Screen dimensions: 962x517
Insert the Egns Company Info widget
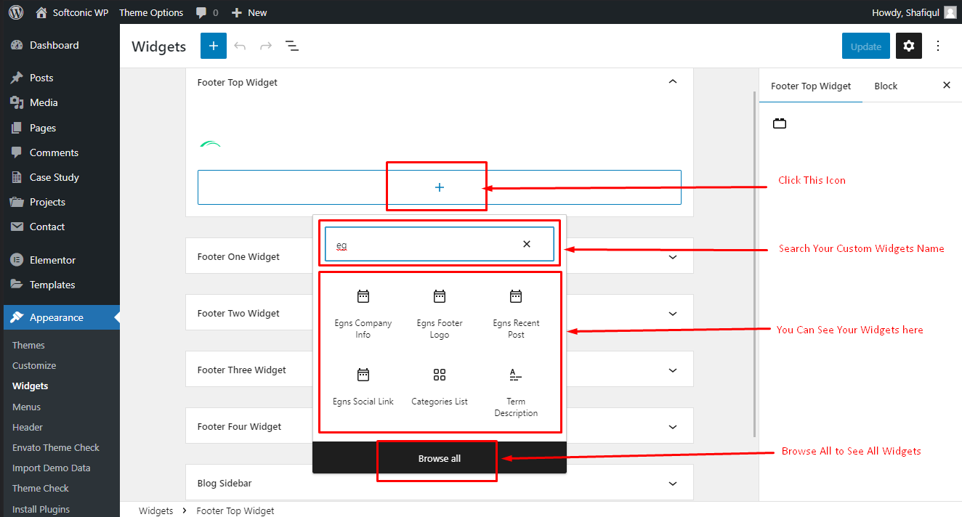(x=363, y=313)
